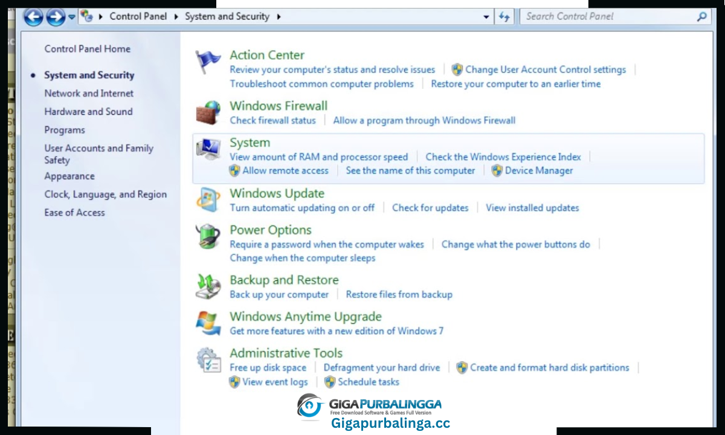Screen dimensions: 725x435
Task: Open the Windows Firewall heading link
Action: click(279, 106)
